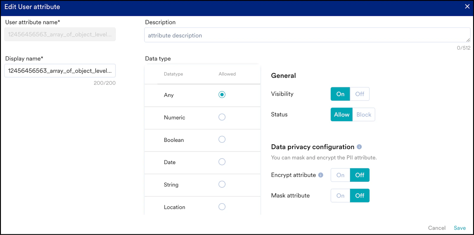Click the Allowed column header
474x235 pixels.
coord(227,74)
